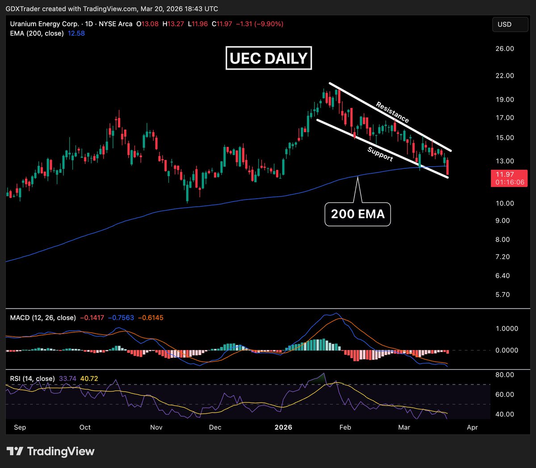Click the 26.00 value on the price scale

point(505,49)
